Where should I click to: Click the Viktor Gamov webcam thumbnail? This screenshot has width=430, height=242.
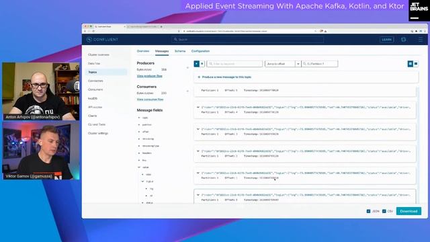point(41,151)
